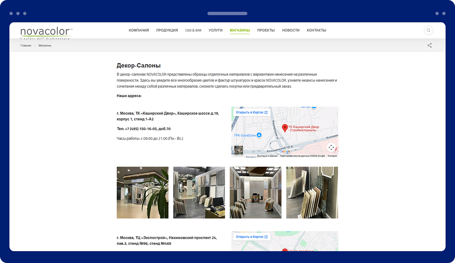
Task: Select the Магазины menu item
Action: (240, 30)
